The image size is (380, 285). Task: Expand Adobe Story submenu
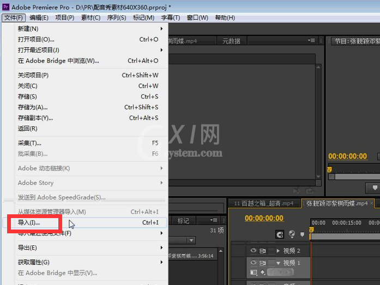[x=161, y=183]
